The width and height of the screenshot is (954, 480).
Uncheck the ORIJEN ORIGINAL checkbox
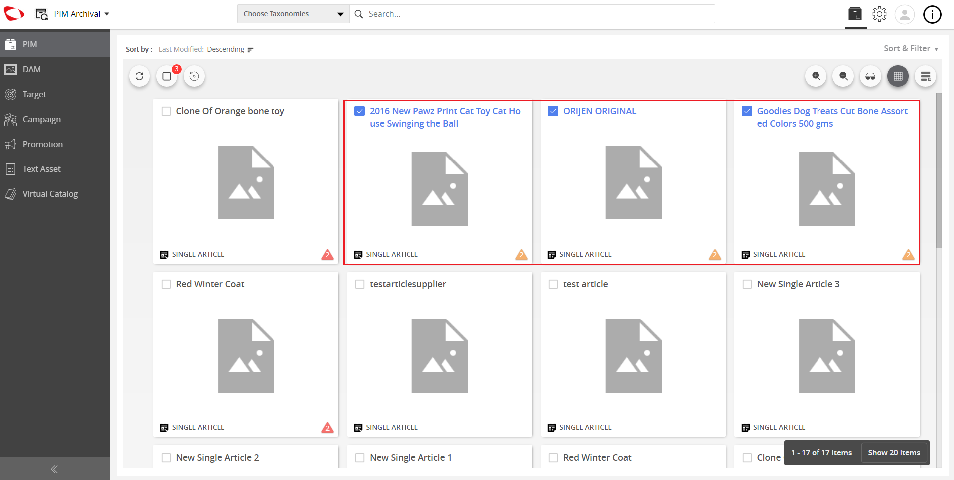tap(553, 111)
